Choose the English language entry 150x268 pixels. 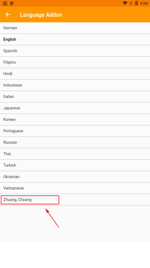point(75,39)
